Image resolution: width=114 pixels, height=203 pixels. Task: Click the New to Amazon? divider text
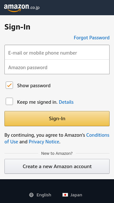57,154
